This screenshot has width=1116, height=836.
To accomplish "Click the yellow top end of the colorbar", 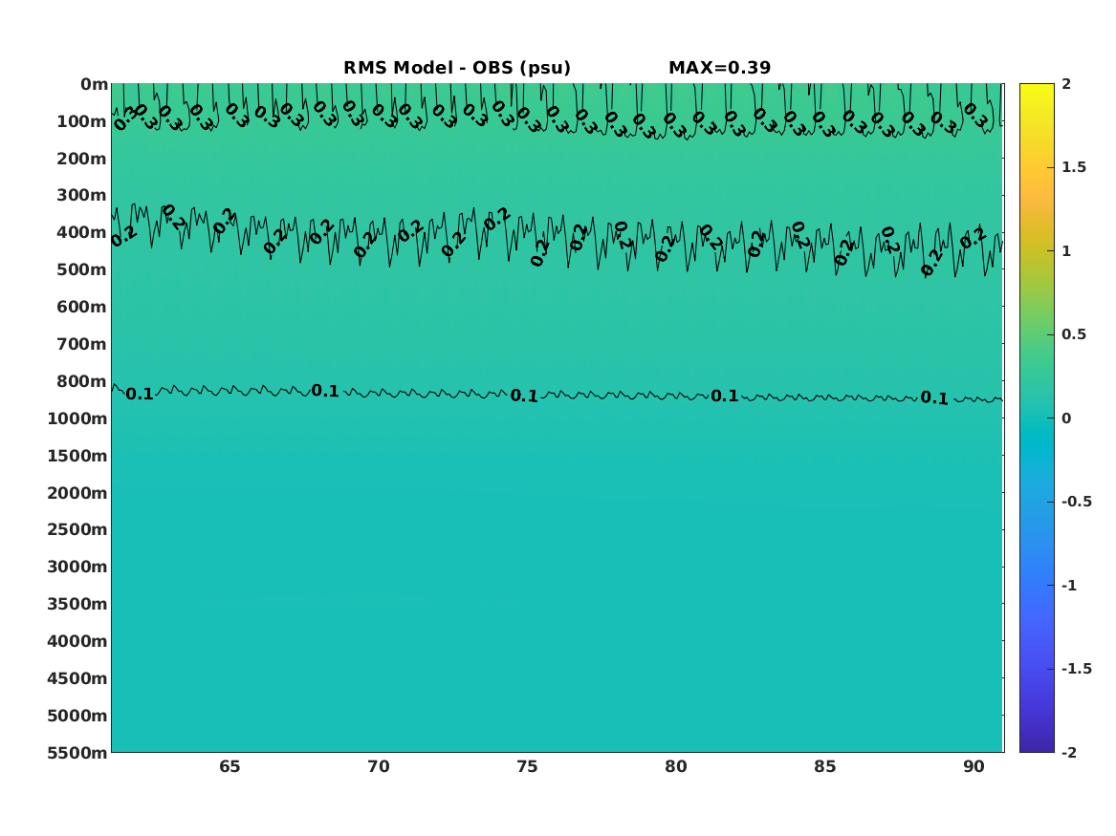I will click(x=1037, y=89).
